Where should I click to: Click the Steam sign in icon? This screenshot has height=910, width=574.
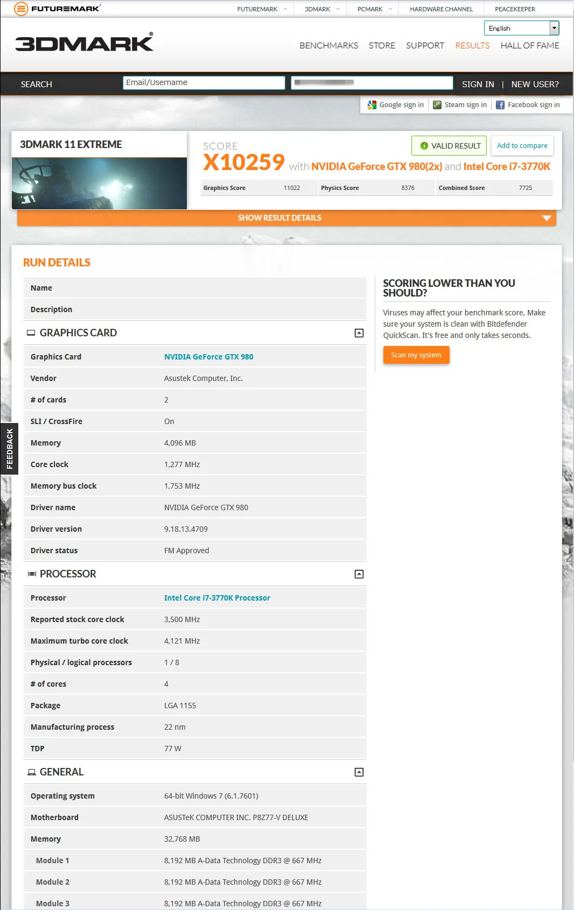tap(437, 105)
